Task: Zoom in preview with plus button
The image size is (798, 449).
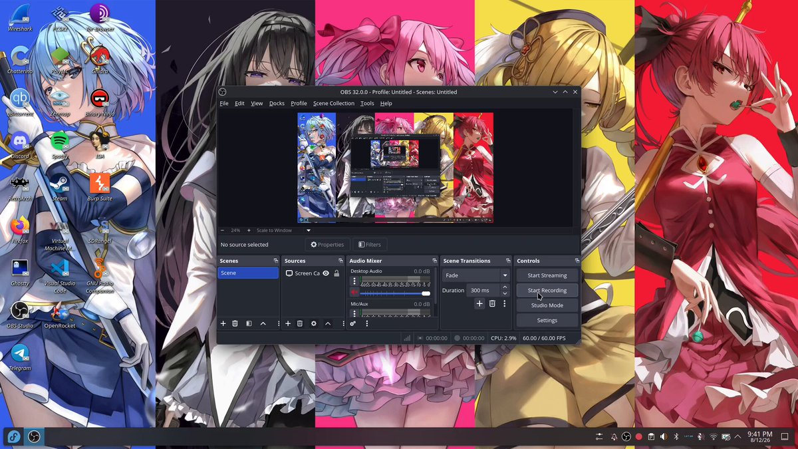Action: point(249,230)
